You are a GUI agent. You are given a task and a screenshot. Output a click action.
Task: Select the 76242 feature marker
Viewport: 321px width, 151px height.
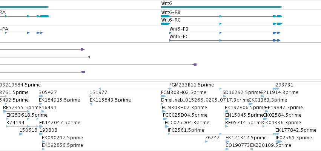click(x=206, y=142)
